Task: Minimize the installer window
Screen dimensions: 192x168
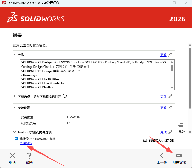Action: coord(163,3)
